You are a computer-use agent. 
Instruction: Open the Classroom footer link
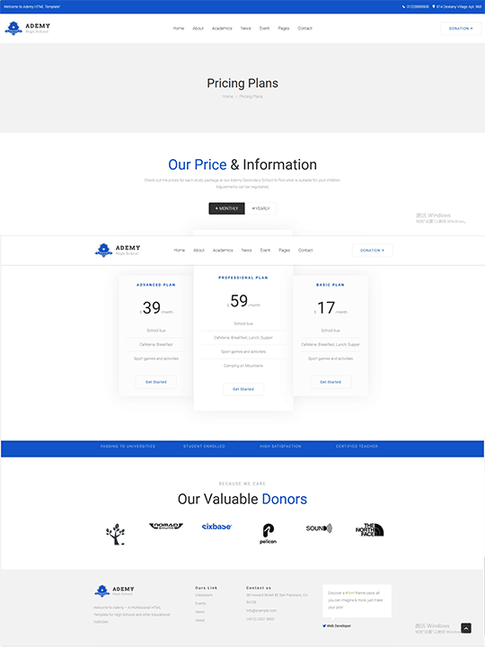pyautogui.click(x=204, y=595)
